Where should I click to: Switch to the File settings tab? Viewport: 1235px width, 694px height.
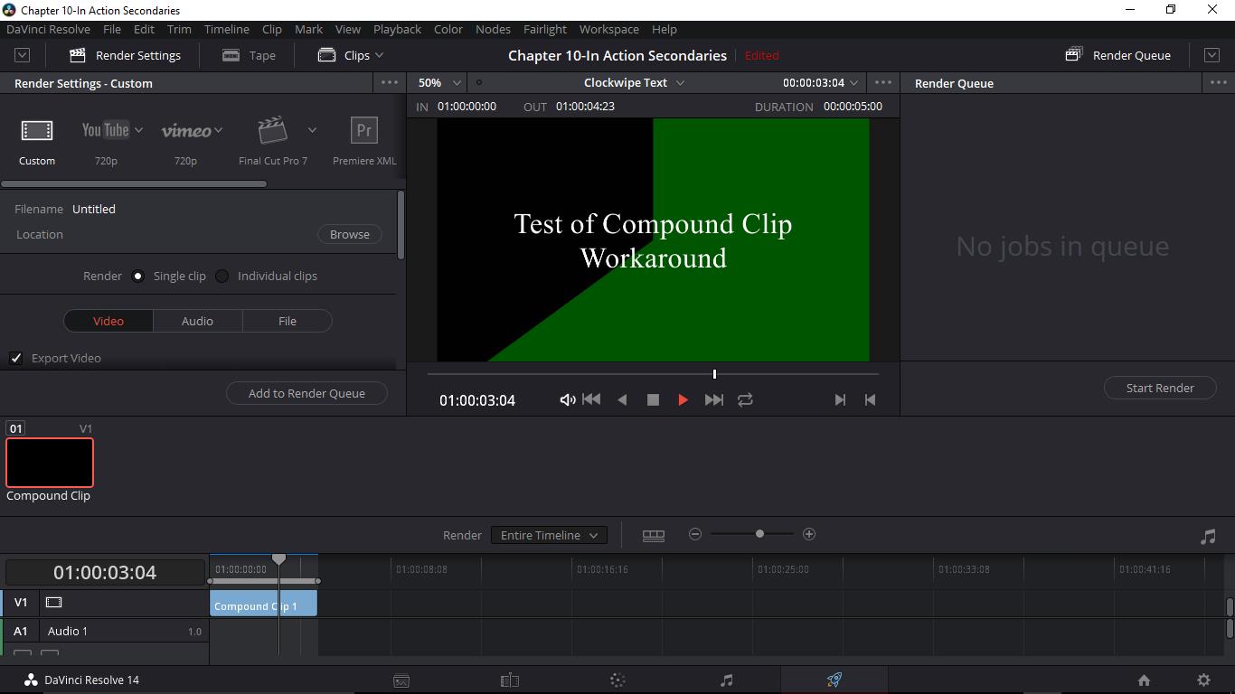coord(287,321)
